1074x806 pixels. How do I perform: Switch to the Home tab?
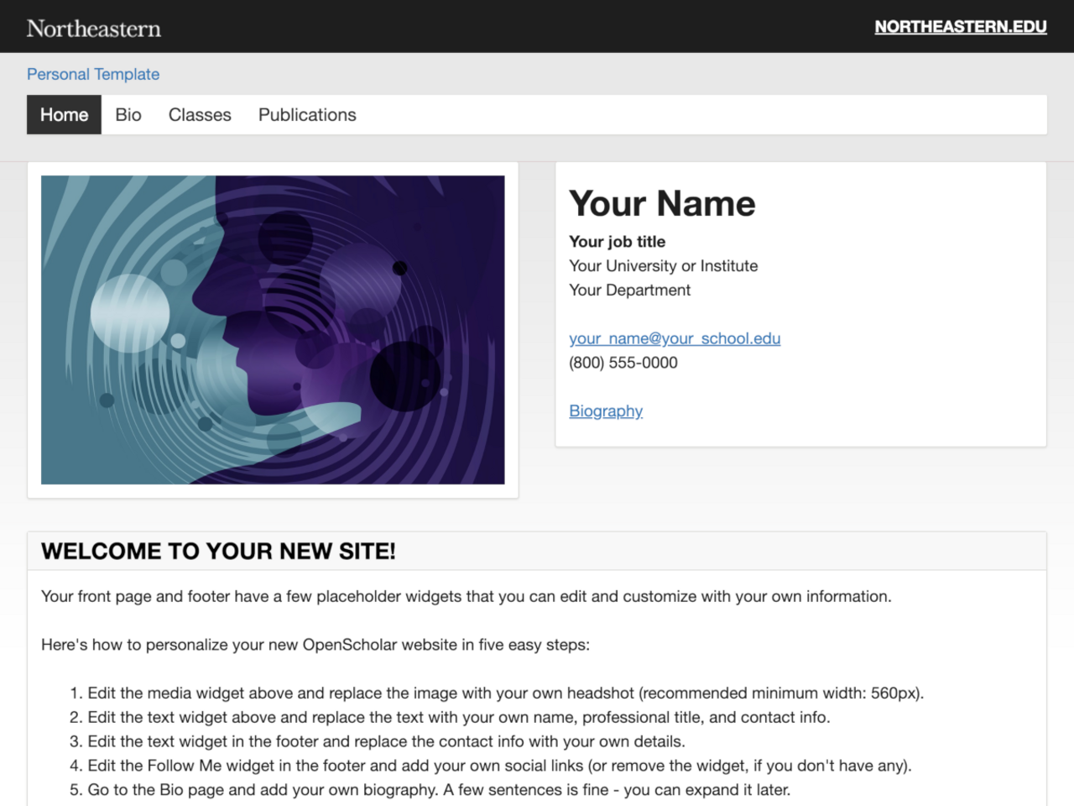click(x=64, y=114)
